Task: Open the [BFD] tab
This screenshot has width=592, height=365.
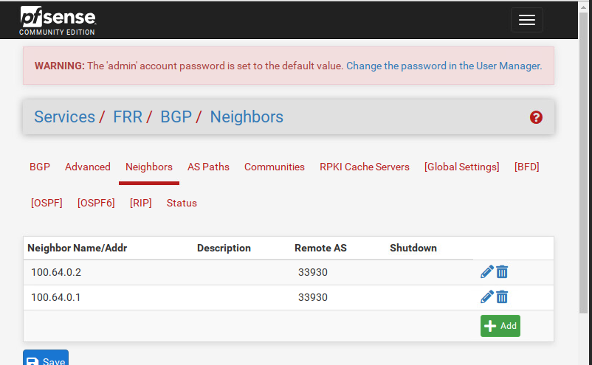Action: click(x=527, y=167)
